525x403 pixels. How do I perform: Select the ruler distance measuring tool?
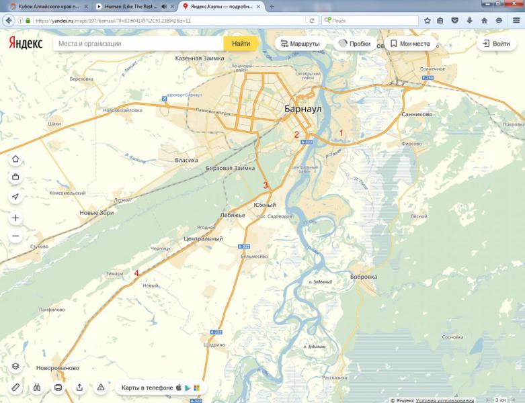point(15,388)
